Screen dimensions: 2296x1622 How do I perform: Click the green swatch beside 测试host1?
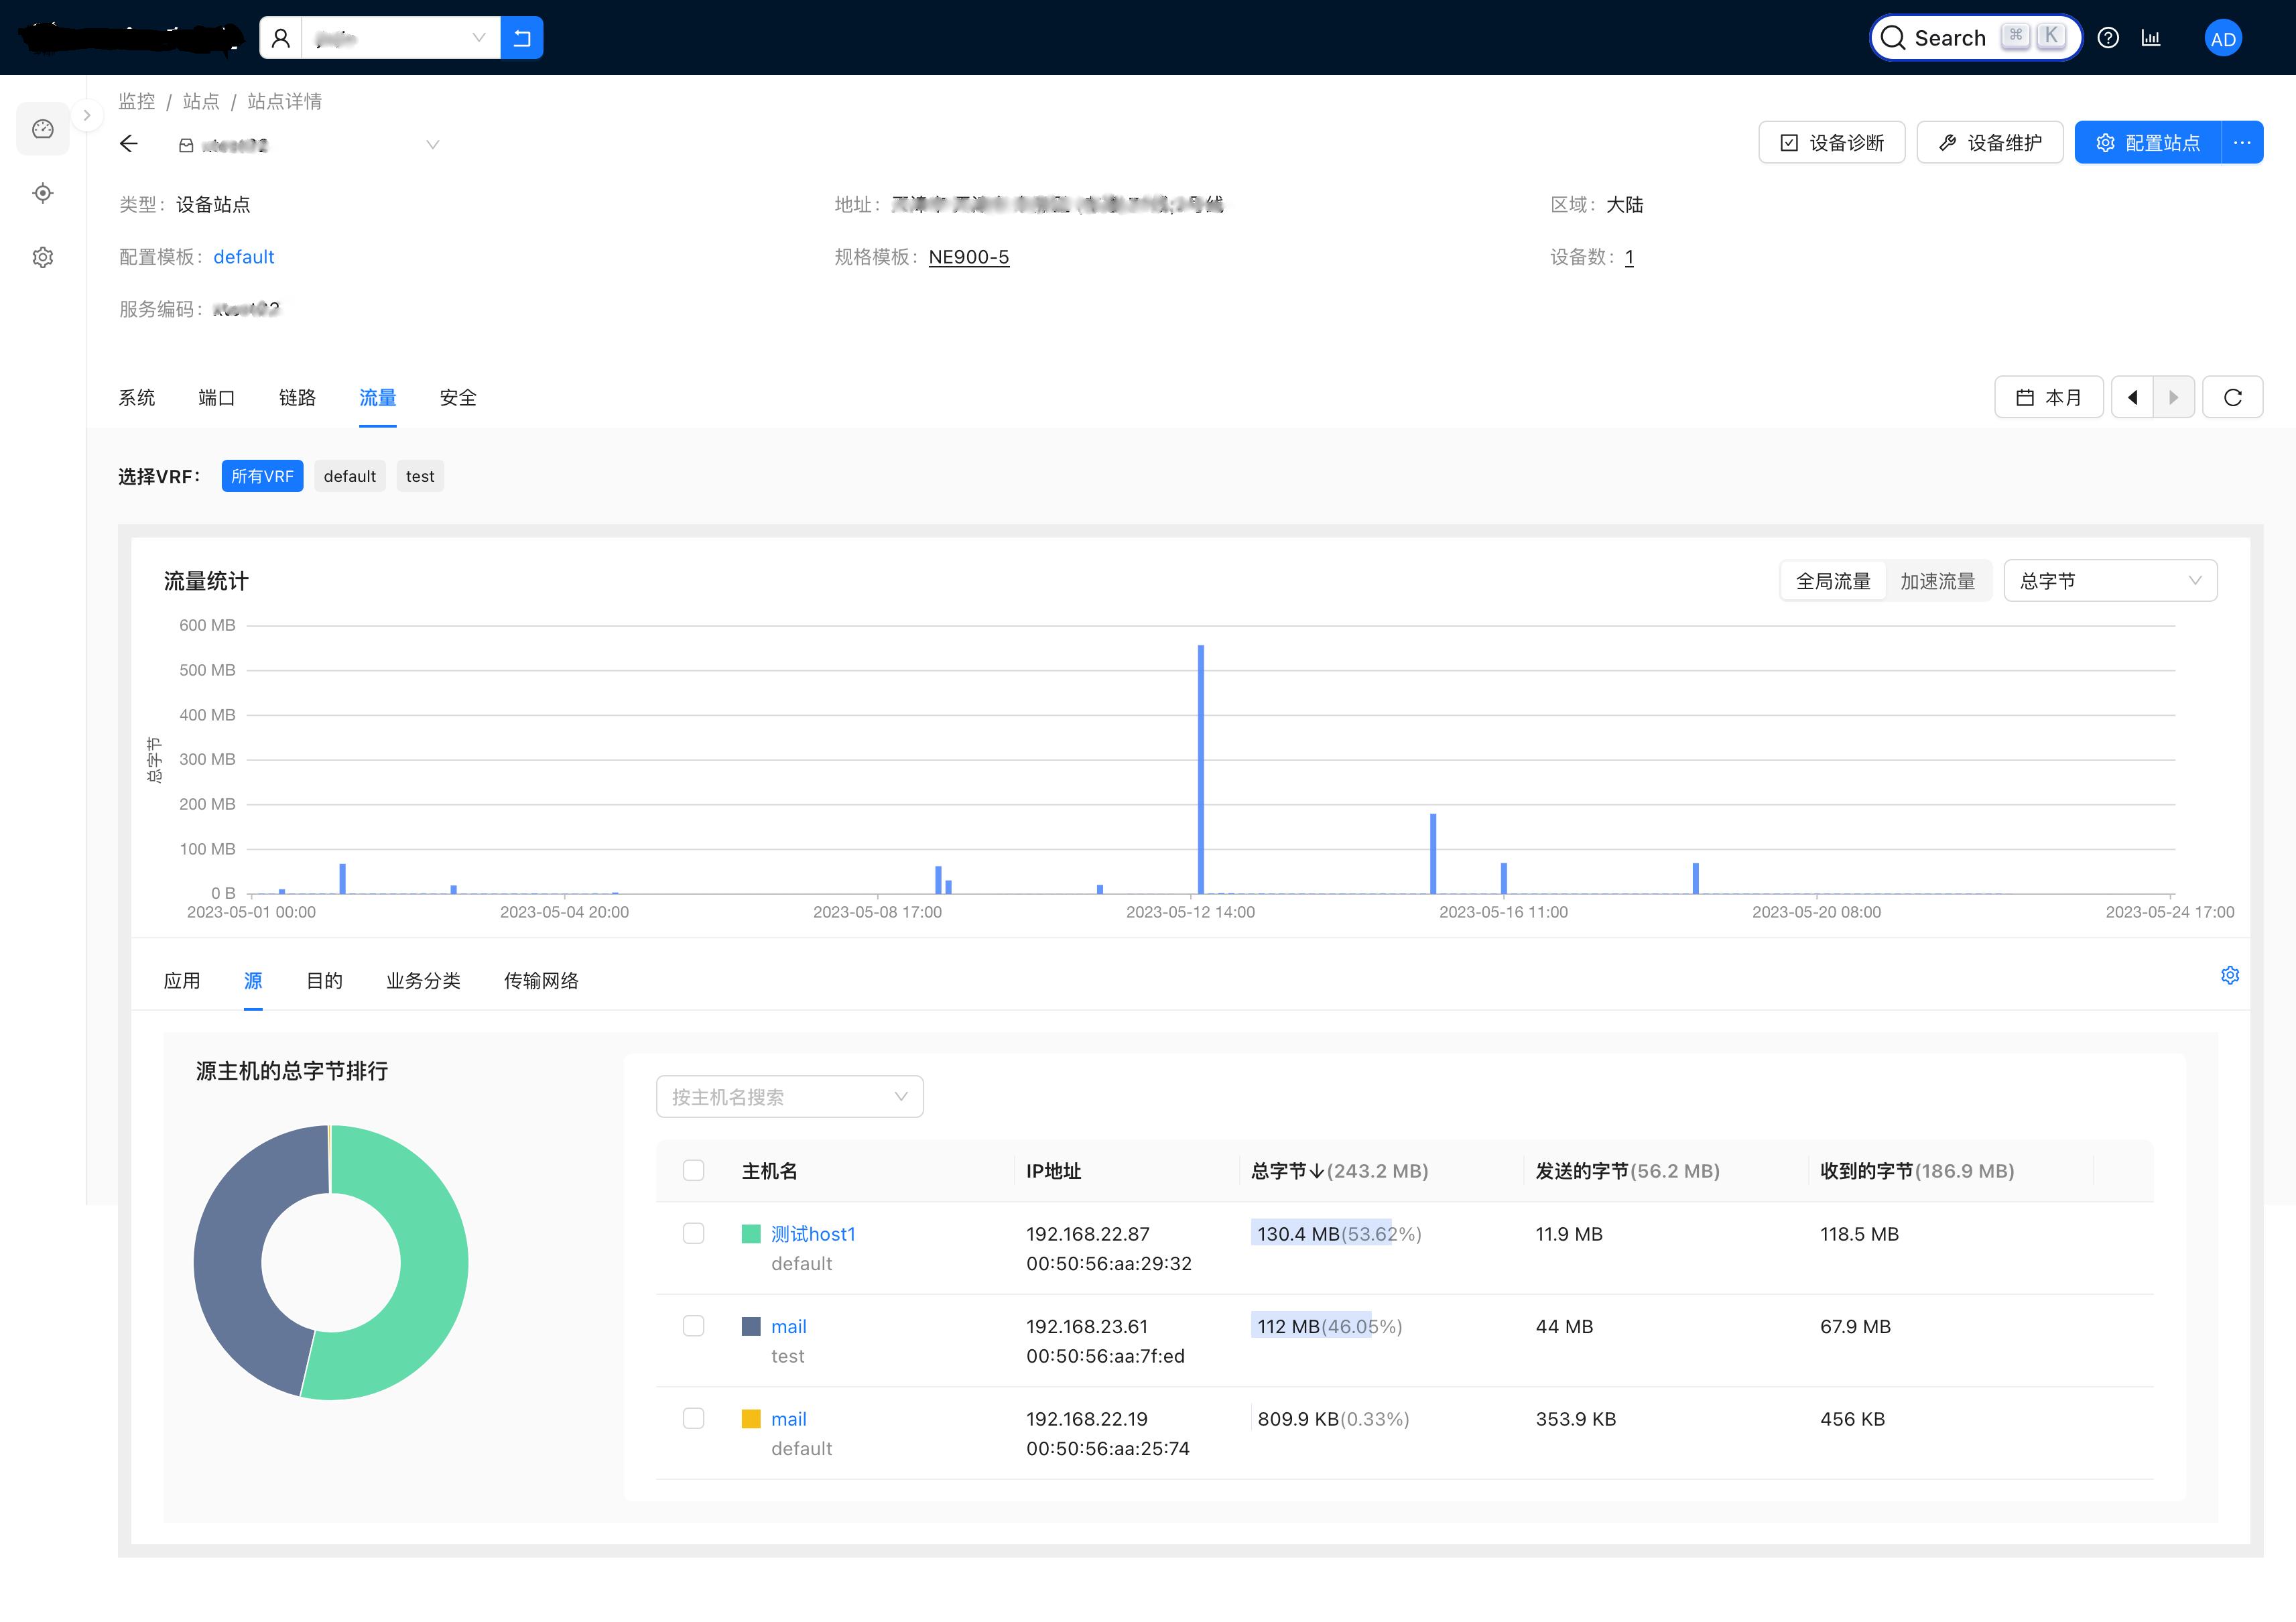(750, 1234)
